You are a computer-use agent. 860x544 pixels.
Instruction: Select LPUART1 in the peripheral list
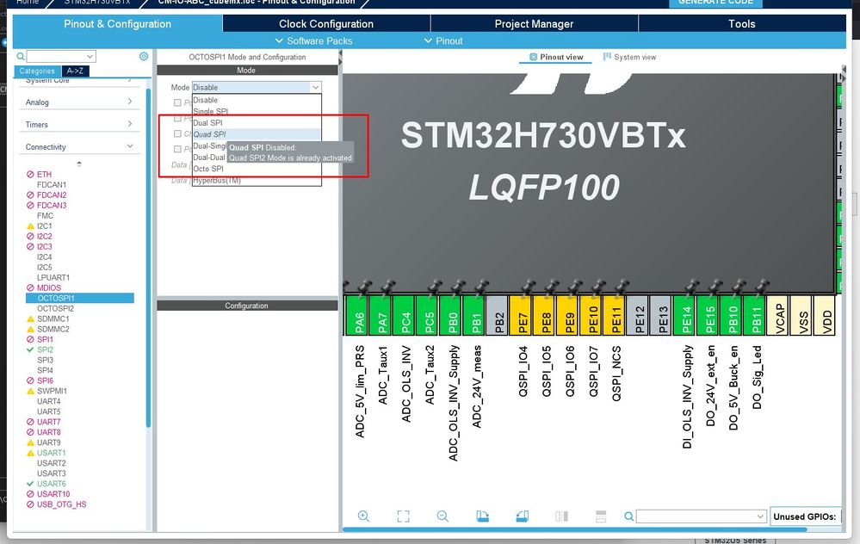coord(53,277)
